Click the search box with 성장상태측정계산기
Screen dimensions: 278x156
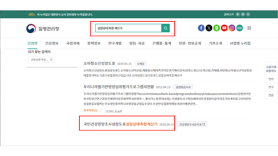(128, 28)
